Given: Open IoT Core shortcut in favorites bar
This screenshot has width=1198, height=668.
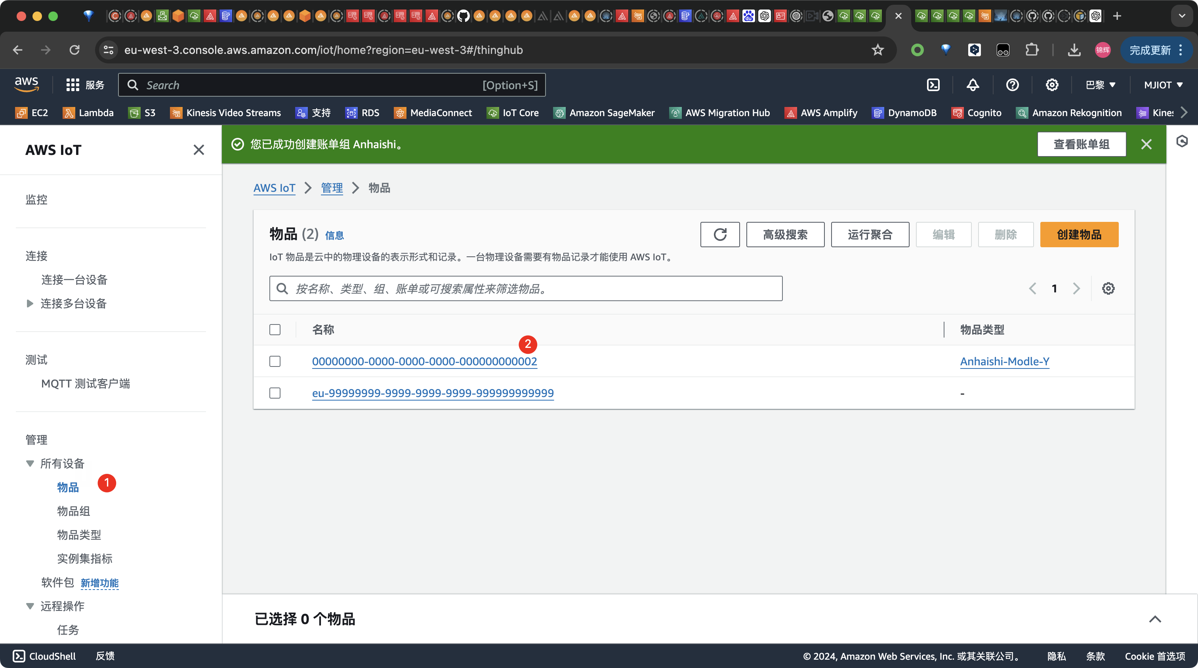Looking at the screenshot, I should [513, 113].
